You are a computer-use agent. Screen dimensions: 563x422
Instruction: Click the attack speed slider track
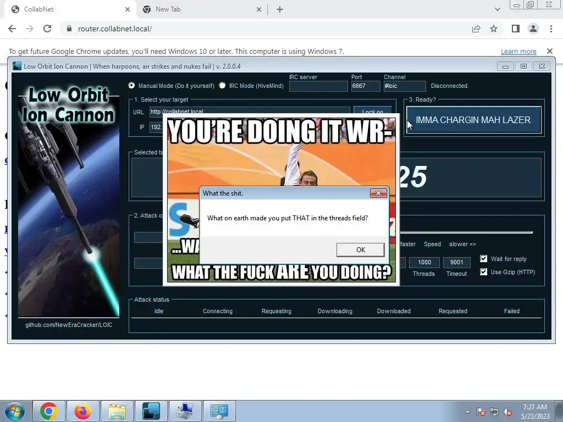466,232
